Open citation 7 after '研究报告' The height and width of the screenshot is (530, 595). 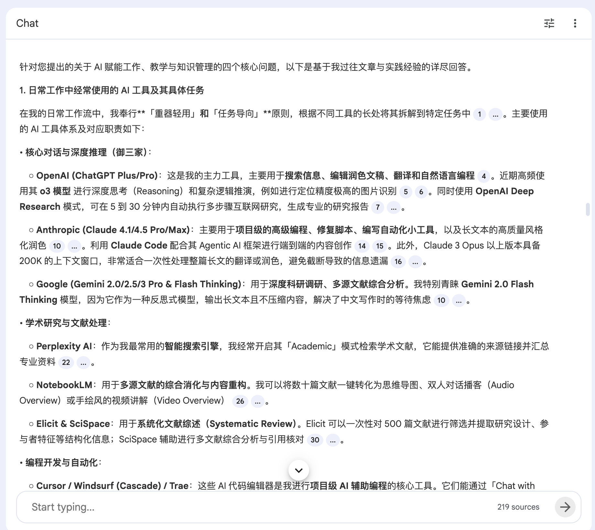coord(378,207)
